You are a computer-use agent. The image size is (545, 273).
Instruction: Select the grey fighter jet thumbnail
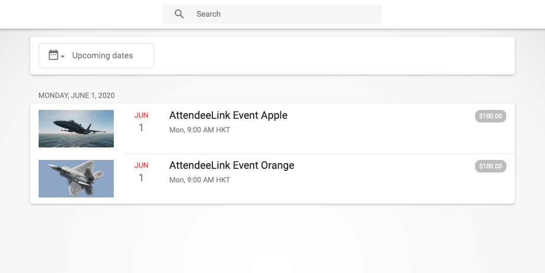(76, 179)
